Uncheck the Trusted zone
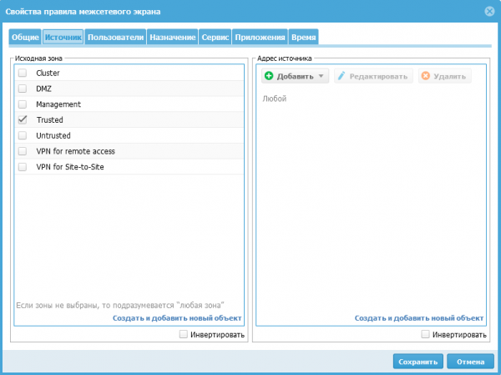This screenshot has width=501, height=375. [x=23, y=120]
